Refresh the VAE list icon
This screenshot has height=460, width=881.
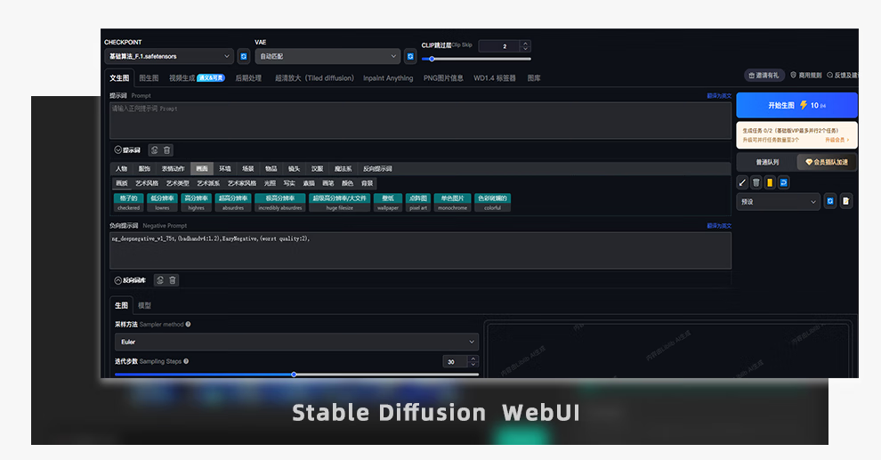tap(410, 56)
